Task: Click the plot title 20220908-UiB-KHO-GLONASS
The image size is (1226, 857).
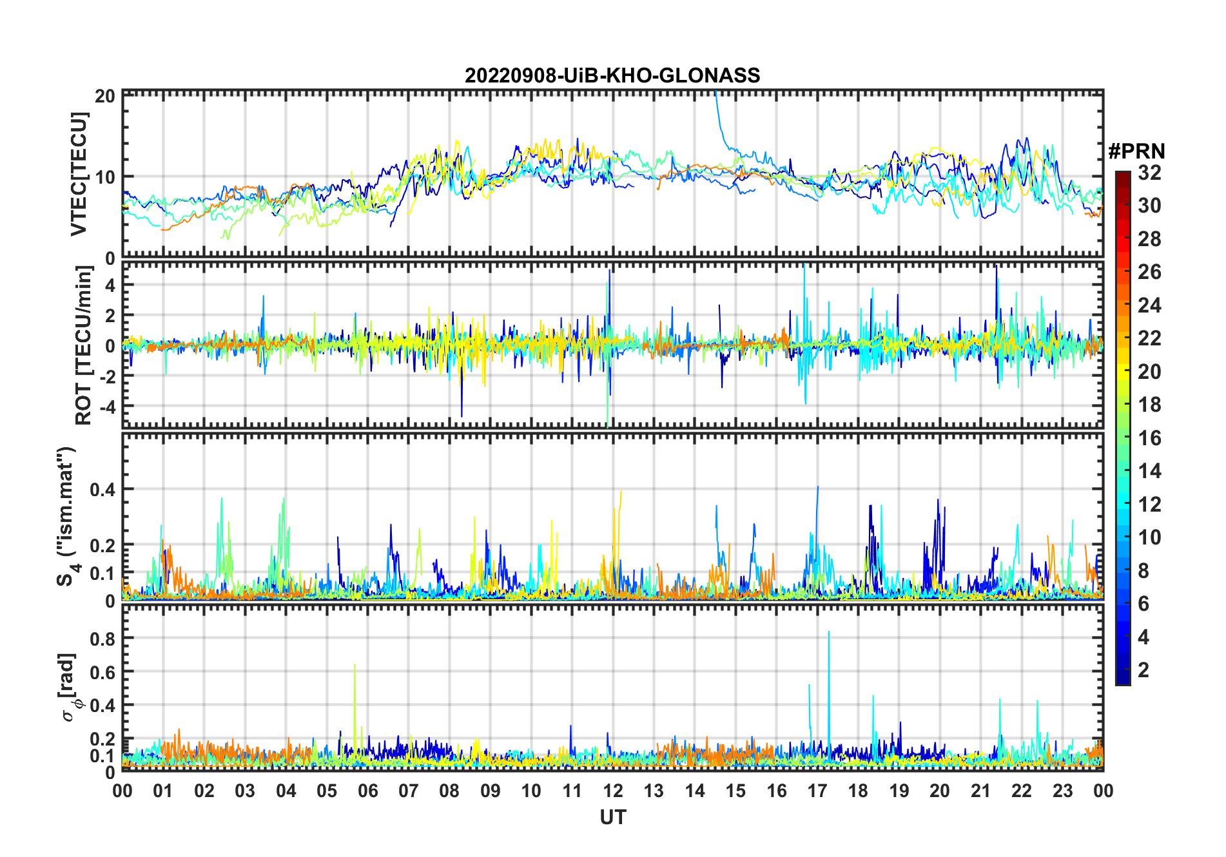Action: tap(612, 75)
